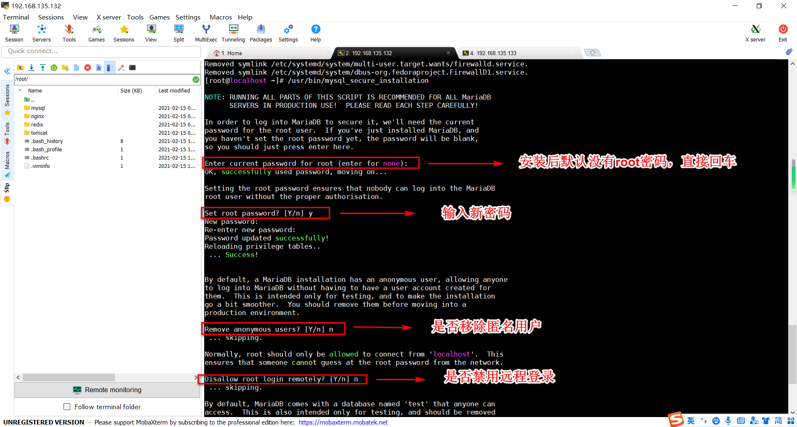Open the Session toolbar icon

pos(14,33)
